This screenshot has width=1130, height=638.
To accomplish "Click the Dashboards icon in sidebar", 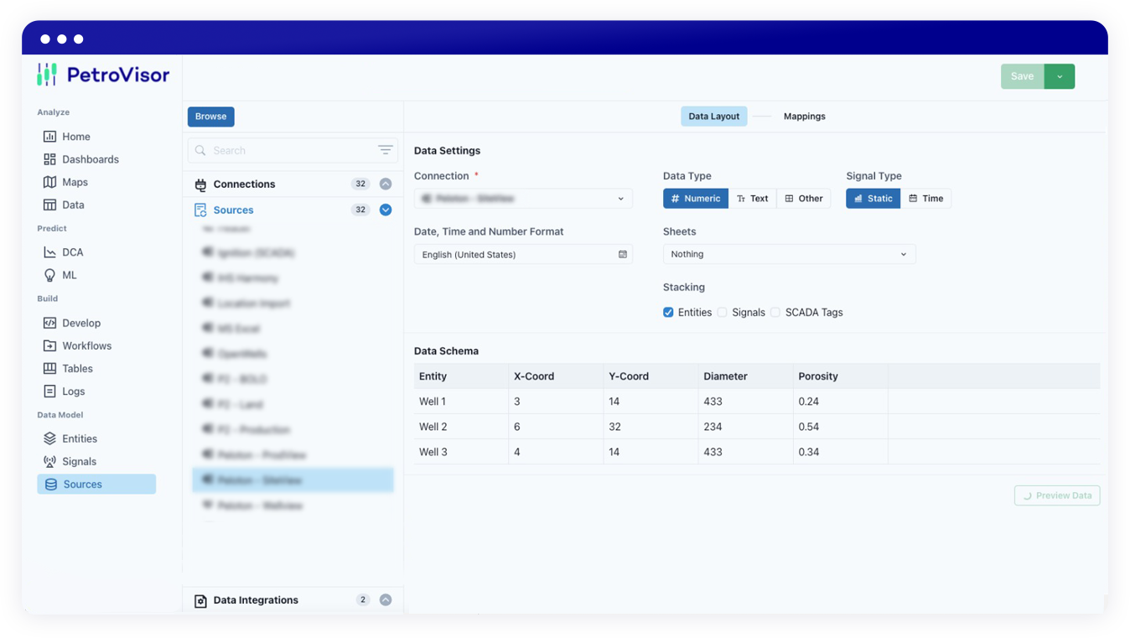I will point(49,159).
